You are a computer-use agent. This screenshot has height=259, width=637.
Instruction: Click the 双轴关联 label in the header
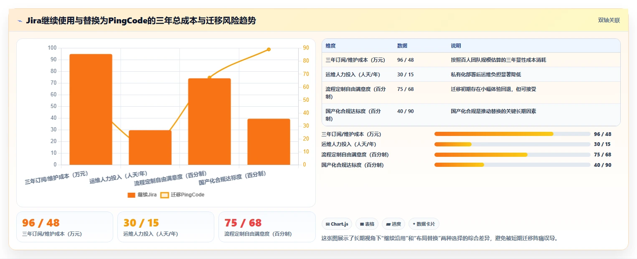609,20
